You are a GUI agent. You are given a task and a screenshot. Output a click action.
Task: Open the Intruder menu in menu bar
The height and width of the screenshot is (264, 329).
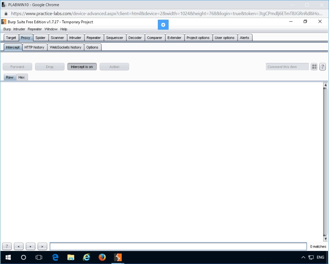click(19, 29)
